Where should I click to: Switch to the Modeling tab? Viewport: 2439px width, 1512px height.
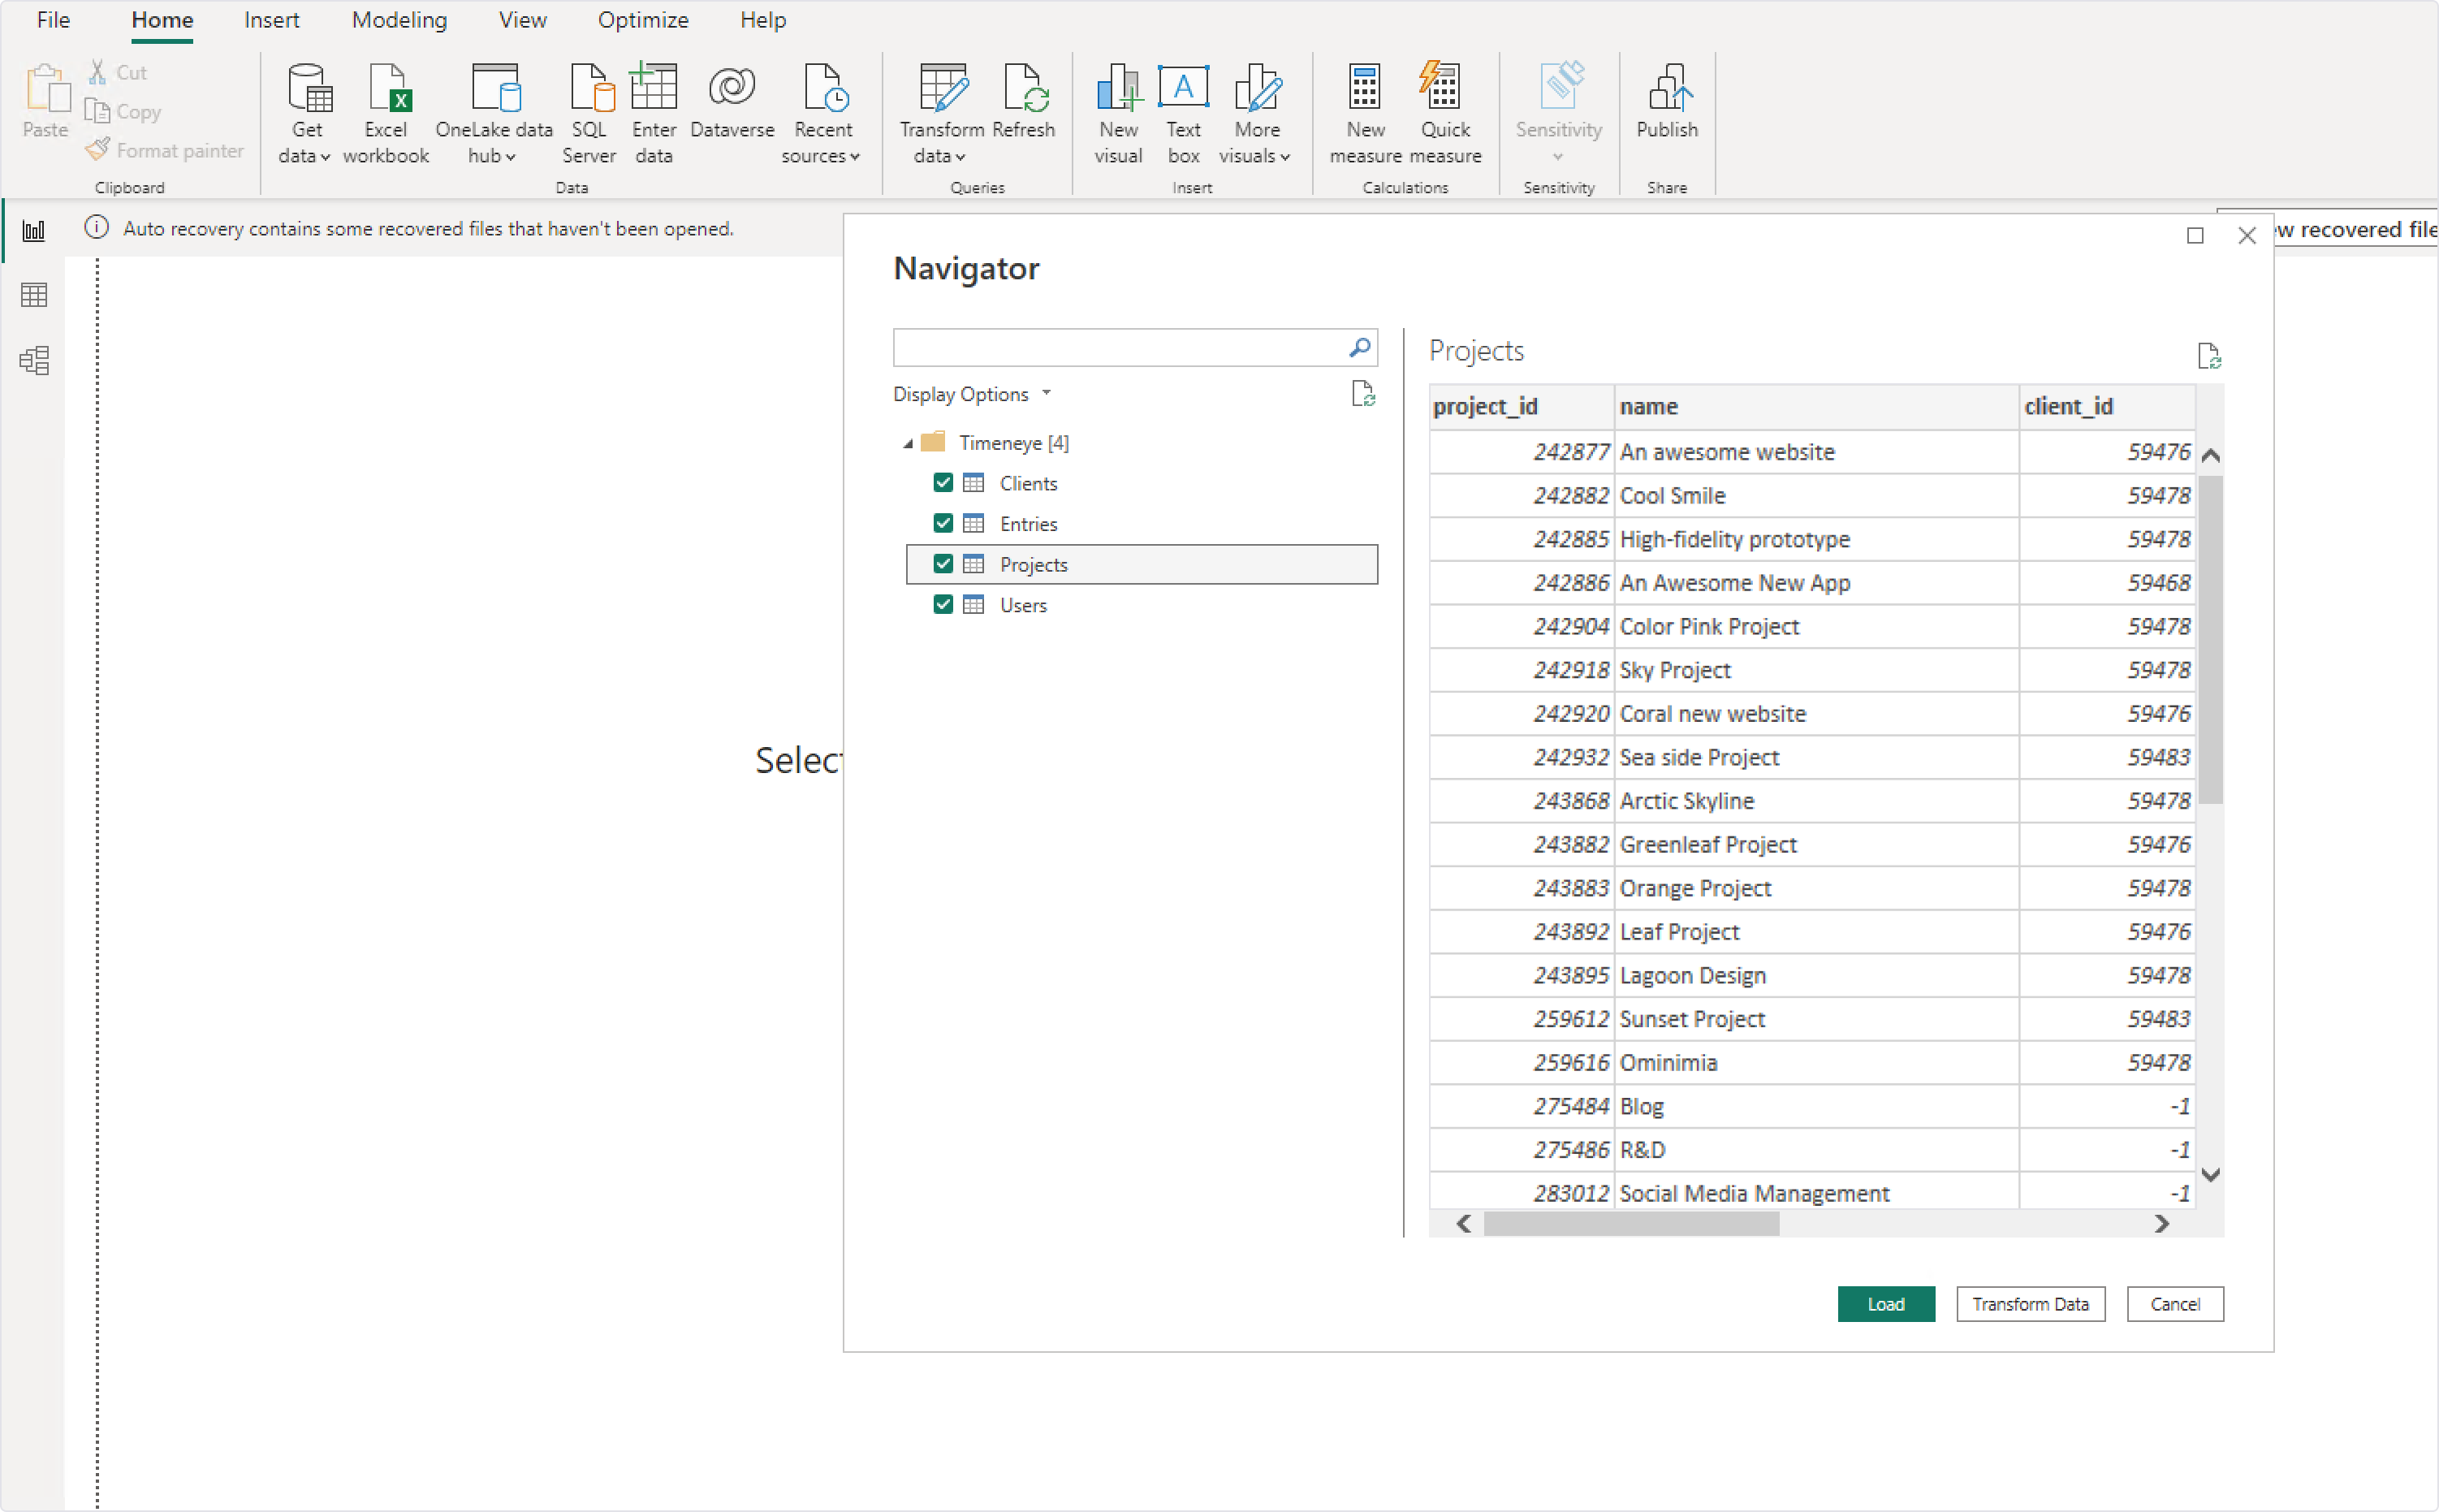pos(399,20)
